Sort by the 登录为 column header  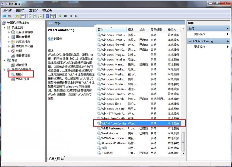[173, 29]
